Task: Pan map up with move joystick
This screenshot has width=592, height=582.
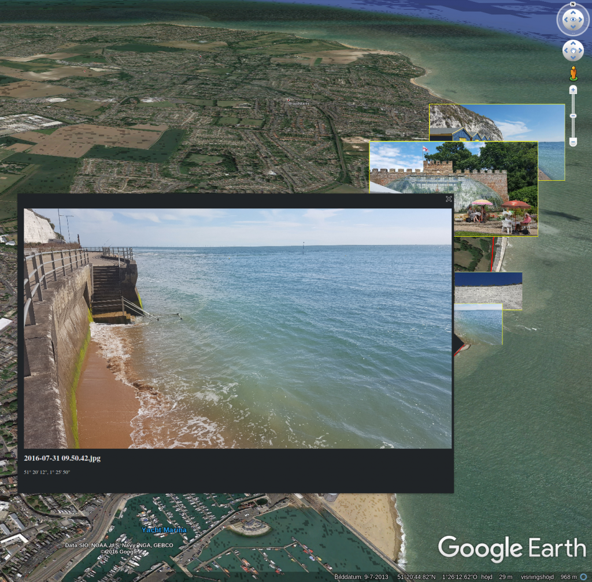Action: (573, 43)
